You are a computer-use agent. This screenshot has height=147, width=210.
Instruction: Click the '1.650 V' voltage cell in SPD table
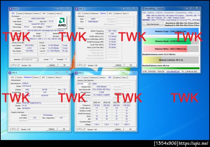point(126,124)
